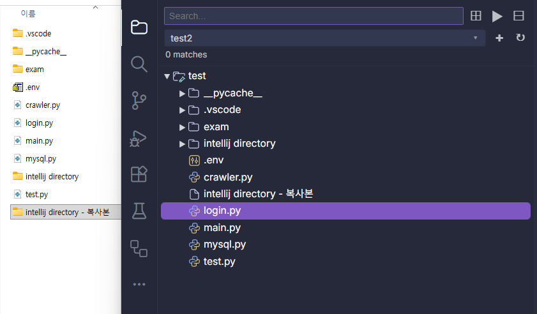Expand the .vscode folder arrow in tree
This screenshot has width=537, height=314.
click(182, 110)
